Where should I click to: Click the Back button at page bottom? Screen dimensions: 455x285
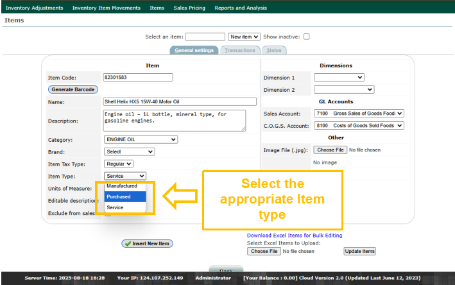226,269
